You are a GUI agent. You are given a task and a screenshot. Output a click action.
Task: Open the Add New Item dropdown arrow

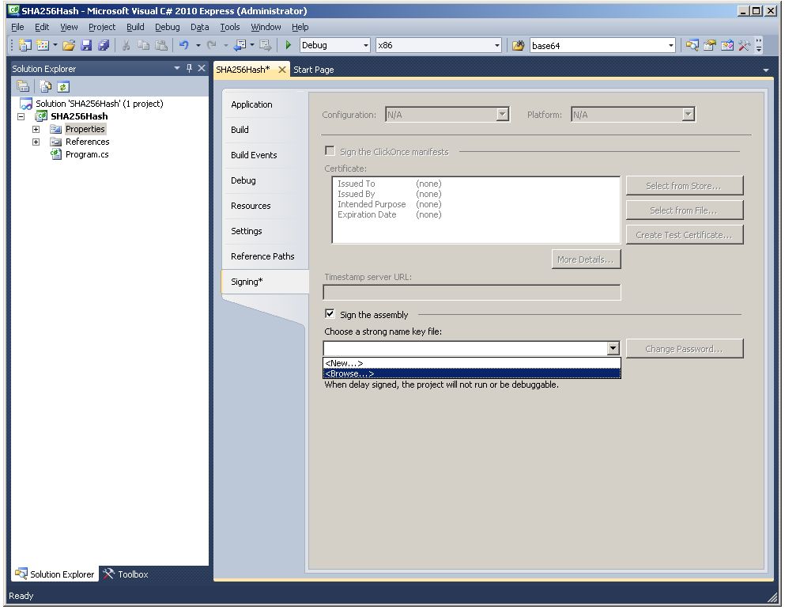tap(55, 45)
